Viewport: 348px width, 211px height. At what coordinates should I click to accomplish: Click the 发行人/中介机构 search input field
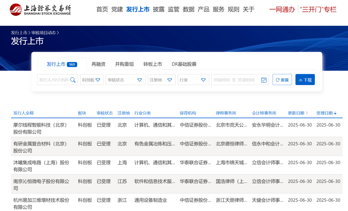coord(55,80)
